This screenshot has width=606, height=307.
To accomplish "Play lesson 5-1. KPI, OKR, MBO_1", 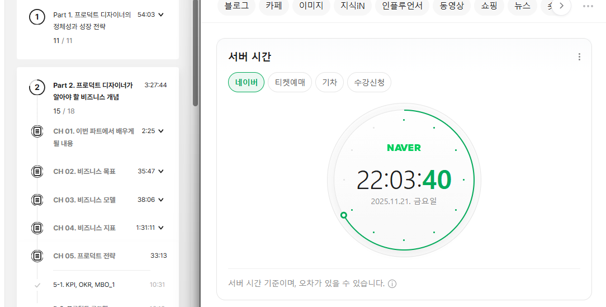I will pyautogui.click(x=84, y=285).
